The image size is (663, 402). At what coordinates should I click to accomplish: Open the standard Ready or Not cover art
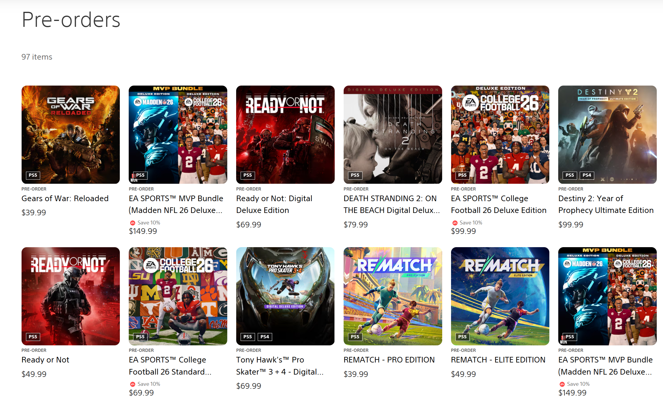tap(71, 296)
